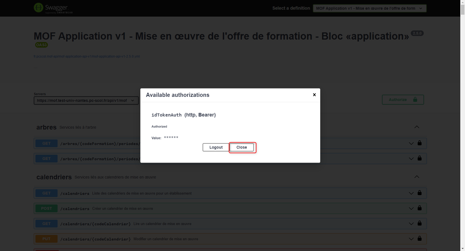Image resolution: width=465 pixels, height=251 pixels.
Task: Expand the POST /calendriers operation chevron
Action: click(411, 208)
